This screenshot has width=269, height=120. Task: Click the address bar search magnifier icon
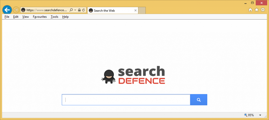(x=71, y=10)
